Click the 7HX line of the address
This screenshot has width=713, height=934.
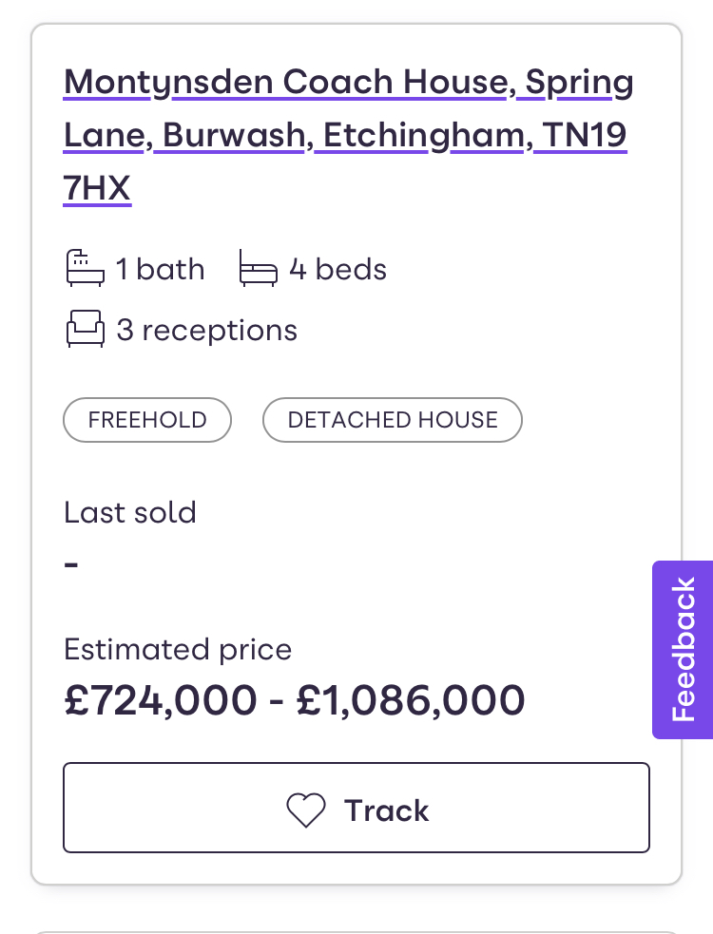click(x=97, y=189)
